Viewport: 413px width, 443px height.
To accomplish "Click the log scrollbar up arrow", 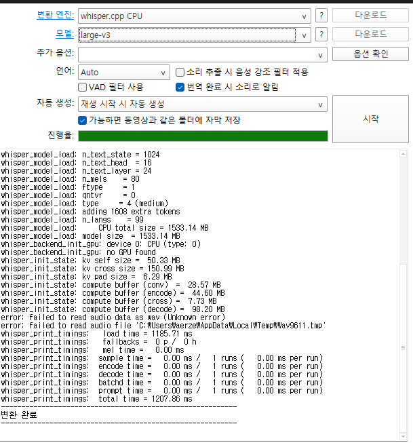I will click(x=403, y=154).
